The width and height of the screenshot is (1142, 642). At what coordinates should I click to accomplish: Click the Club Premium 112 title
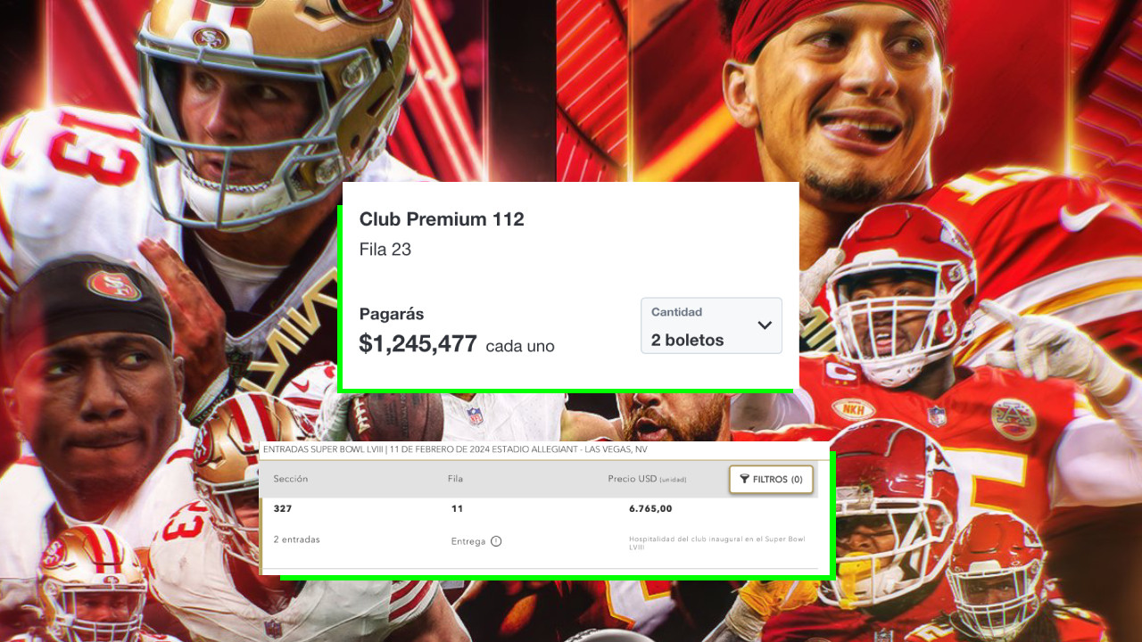[x=442, y=219]
